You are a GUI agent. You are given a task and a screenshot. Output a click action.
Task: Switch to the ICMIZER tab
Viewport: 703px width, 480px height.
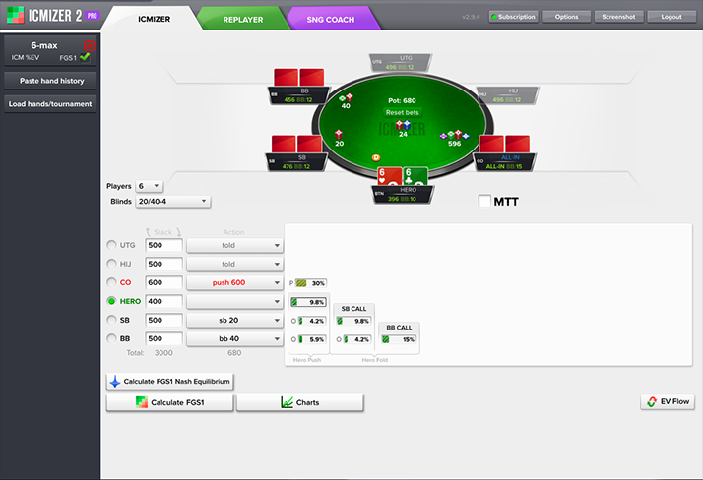(x=154, y=19)
